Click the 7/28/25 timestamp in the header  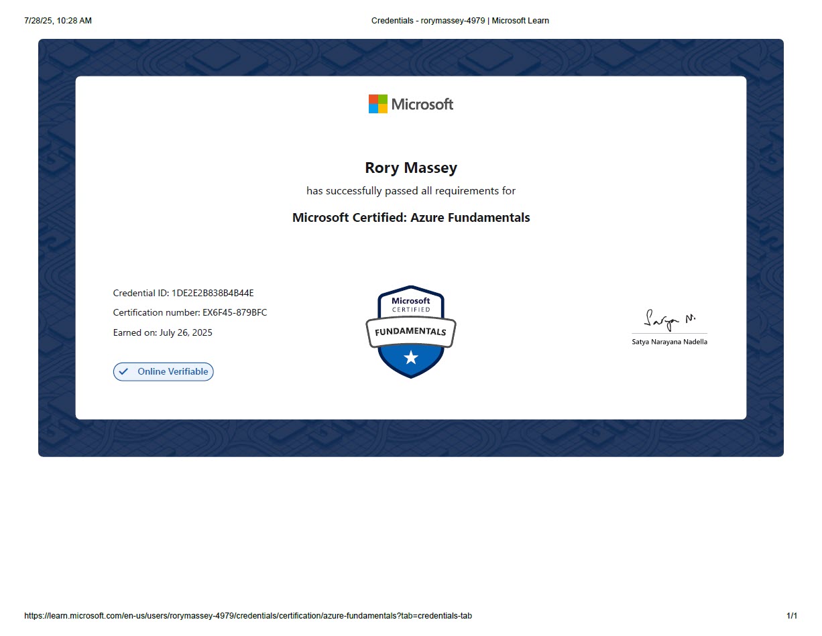(58, 21)
